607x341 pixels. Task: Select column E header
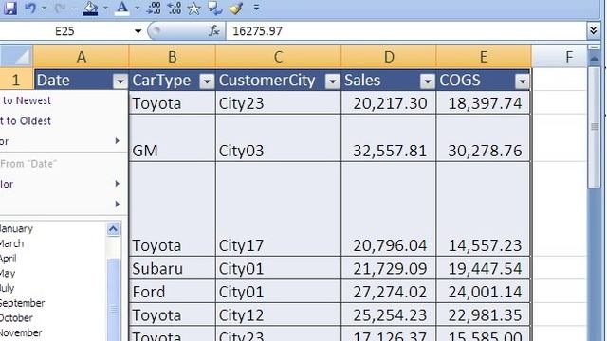pyautogui.click(x=484, y=57)
